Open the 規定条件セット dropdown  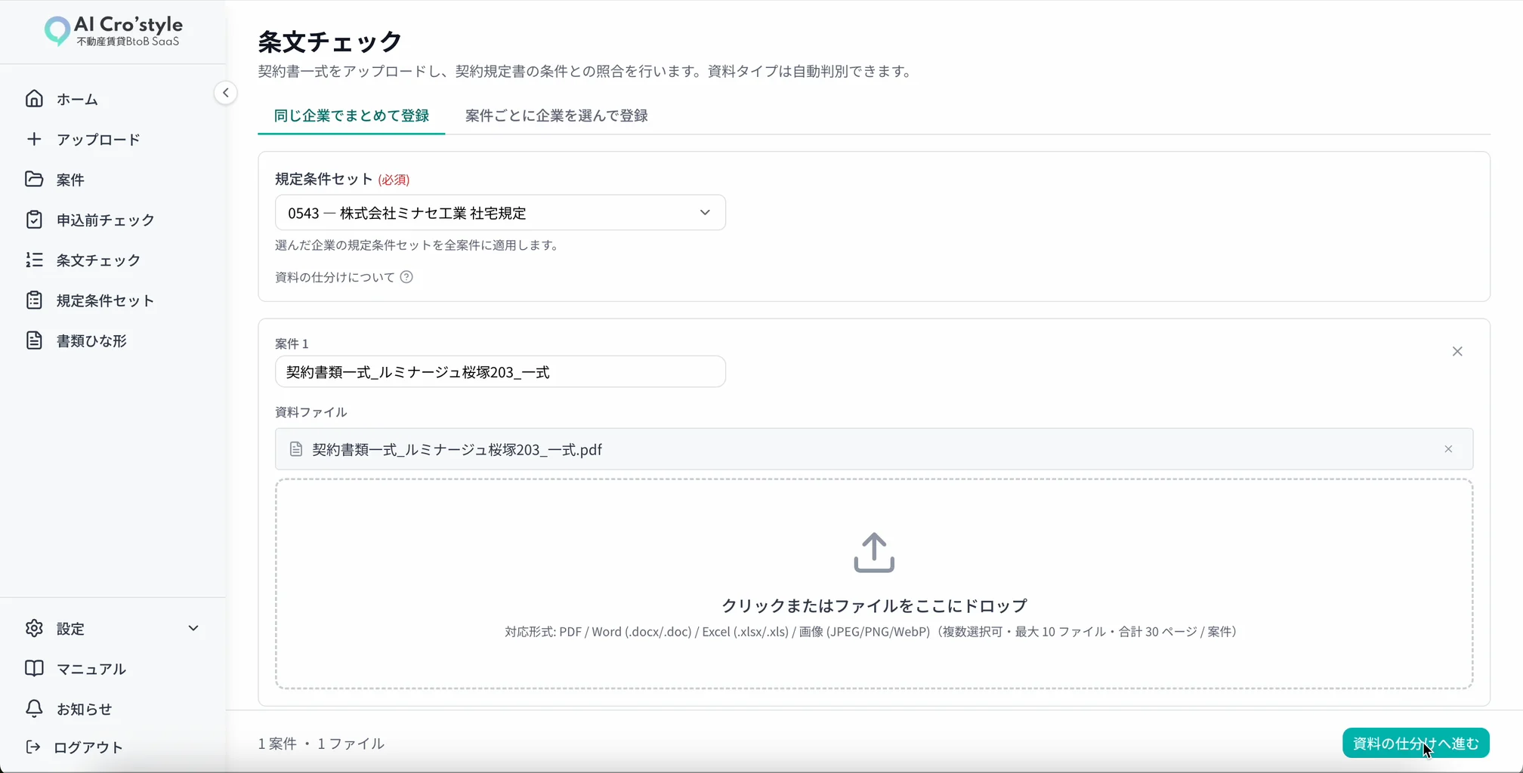pyautogui.click(x=500, y=213)
